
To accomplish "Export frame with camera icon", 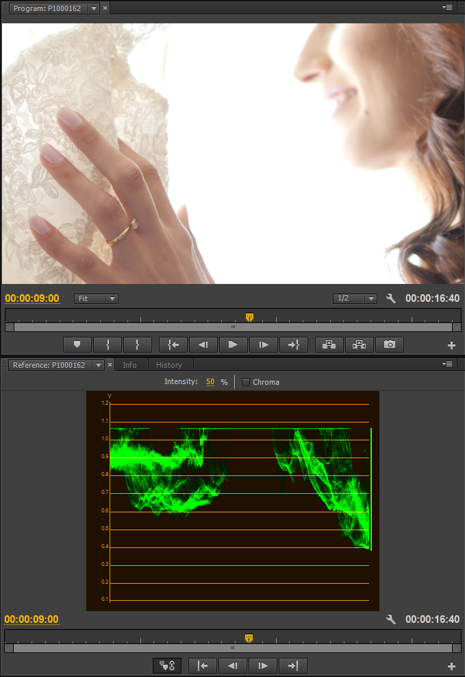I will [x=390, y=344].
